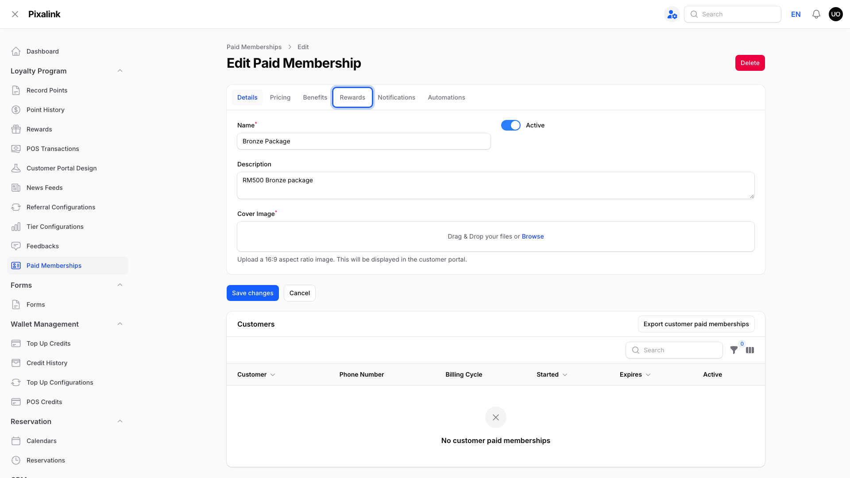Collapse the Forms section
850x478 pixels.
pos(120,285)
